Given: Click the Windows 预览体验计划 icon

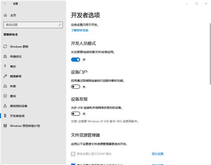Looking at the screenshot, I should coord(5,126).
